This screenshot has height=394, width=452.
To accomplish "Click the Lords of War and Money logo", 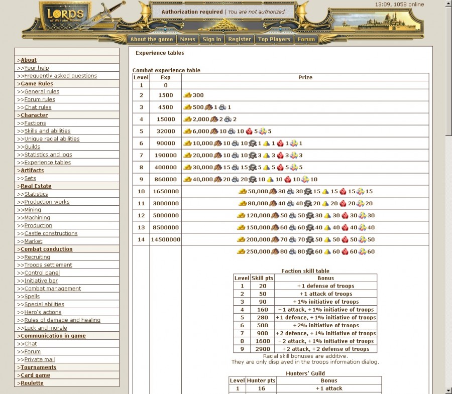I will [65, 14].
